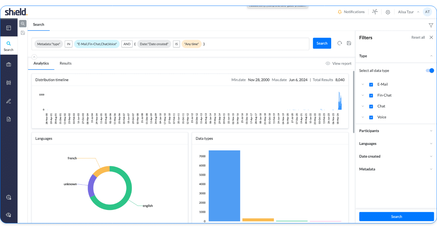Open the globe settings icon in sidebar
This screenshot has height=229, width=437.
tap(9, 197)
